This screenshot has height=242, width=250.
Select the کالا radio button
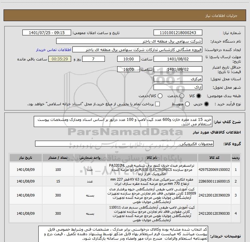(x=199, y=96)
